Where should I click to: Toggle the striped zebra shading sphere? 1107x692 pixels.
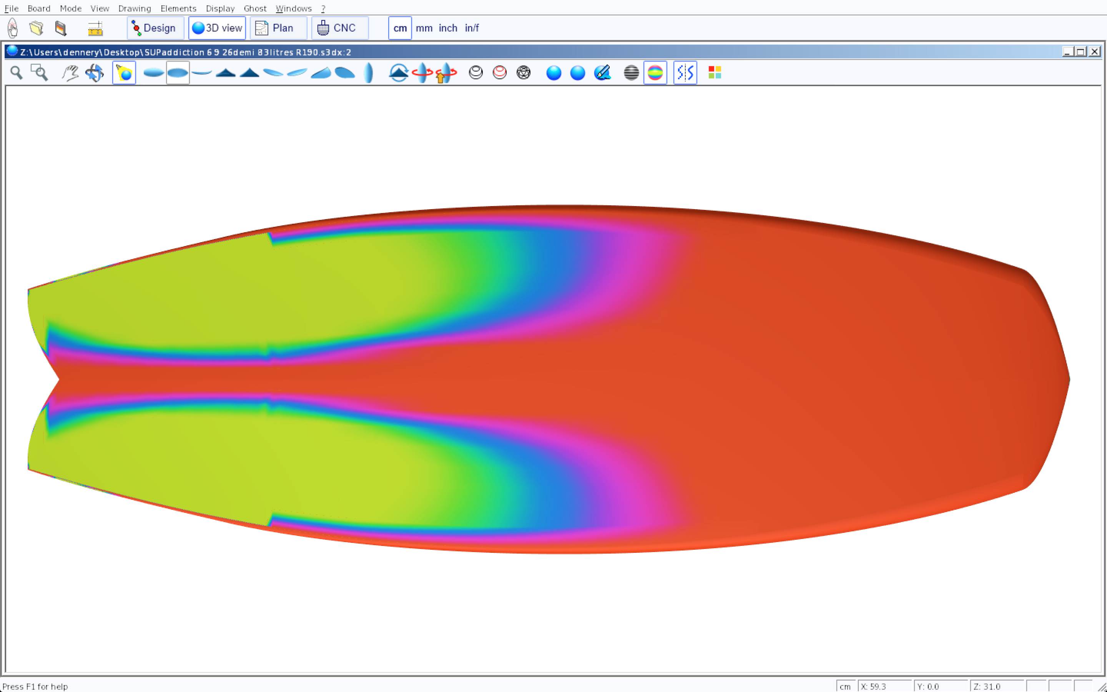tap(631, 73)
